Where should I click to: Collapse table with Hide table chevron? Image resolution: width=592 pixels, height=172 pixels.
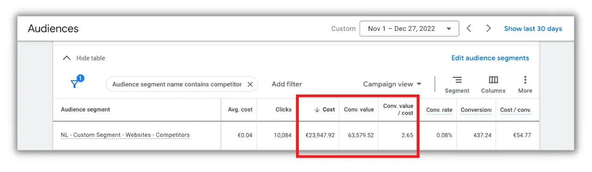tap(67, 58)
